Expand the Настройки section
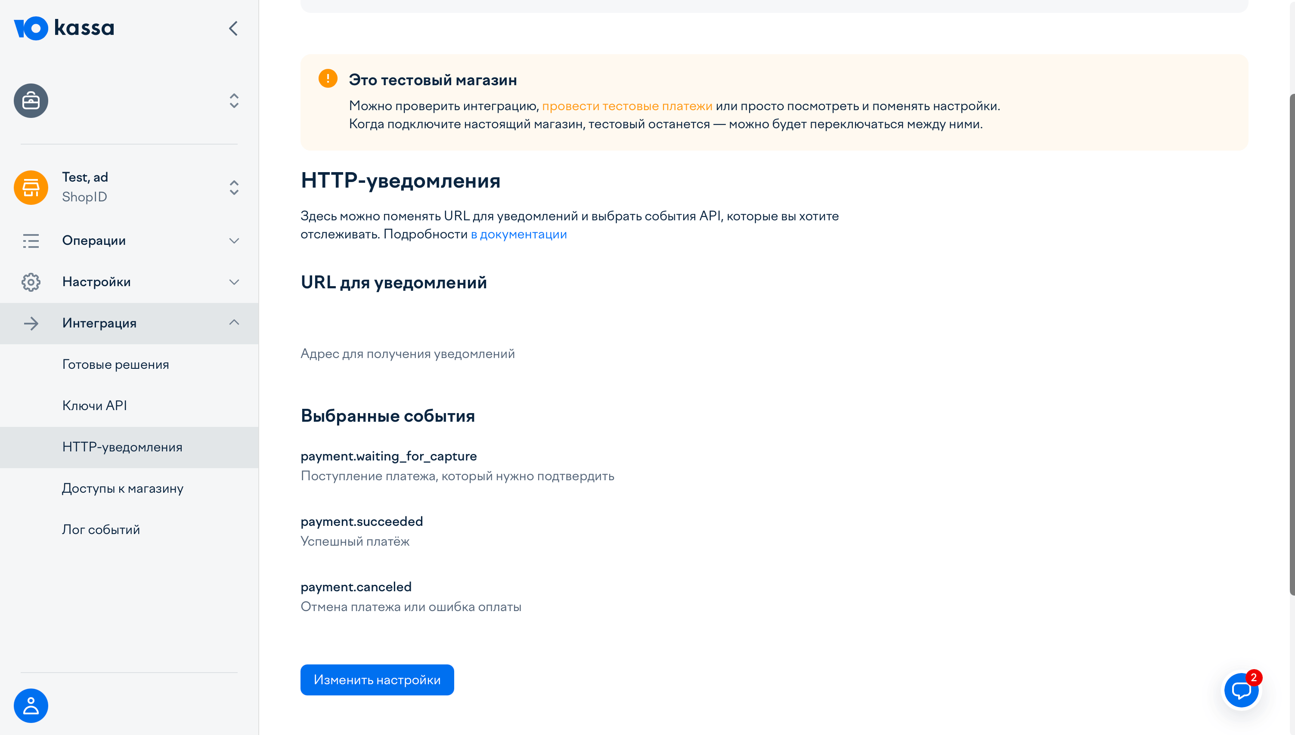The image size is (1295, 735). (x=234, y=282)
